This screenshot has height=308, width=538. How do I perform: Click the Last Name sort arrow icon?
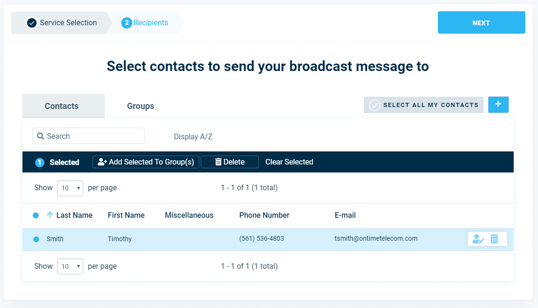(50, 215)
